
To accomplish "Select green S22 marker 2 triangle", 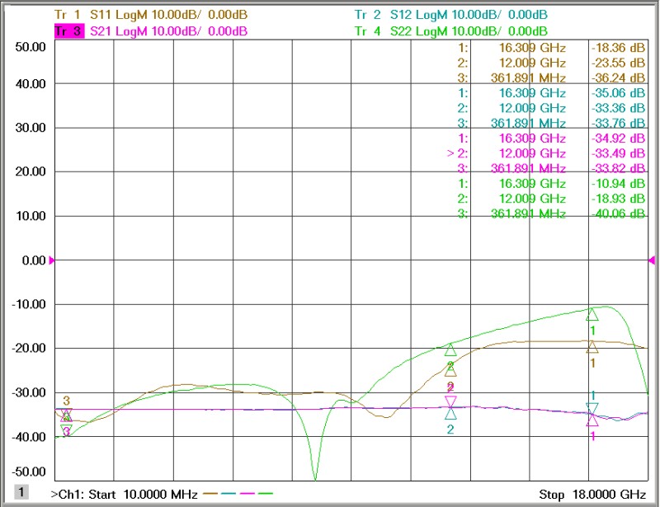I will tap(450, 350).
